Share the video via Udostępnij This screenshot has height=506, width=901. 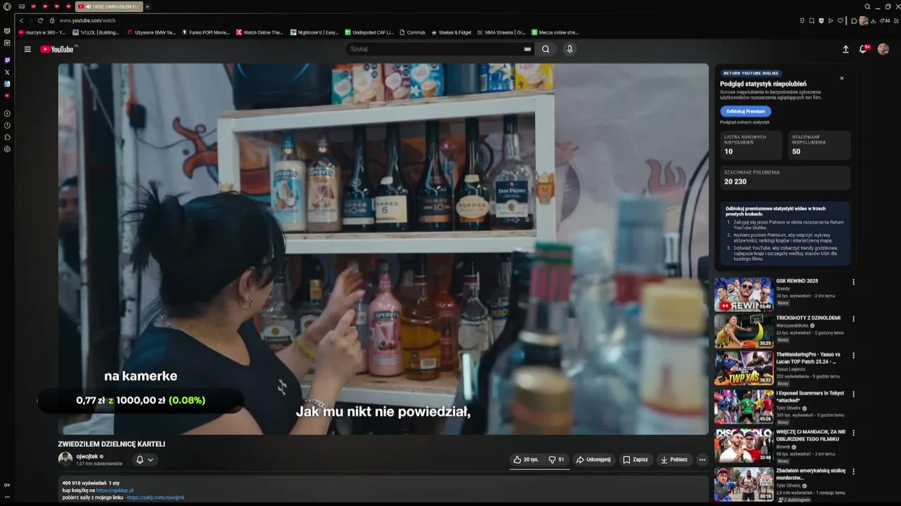coord(593,460)
